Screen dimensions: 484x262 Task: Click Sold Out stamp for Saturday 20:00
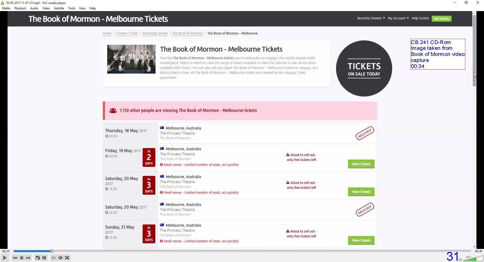[365, 209]
